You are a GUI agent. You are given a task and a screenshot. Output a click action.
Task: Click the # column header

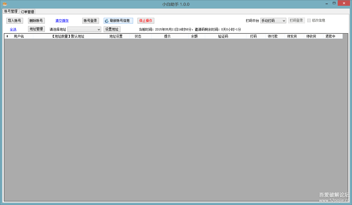point(7,36)
